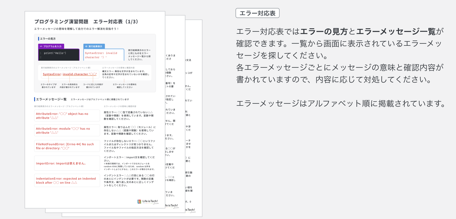Click the エラーメッセージ一覧 section heading
The width and height of the screenshot is (456, 219).
coord(51,99)
